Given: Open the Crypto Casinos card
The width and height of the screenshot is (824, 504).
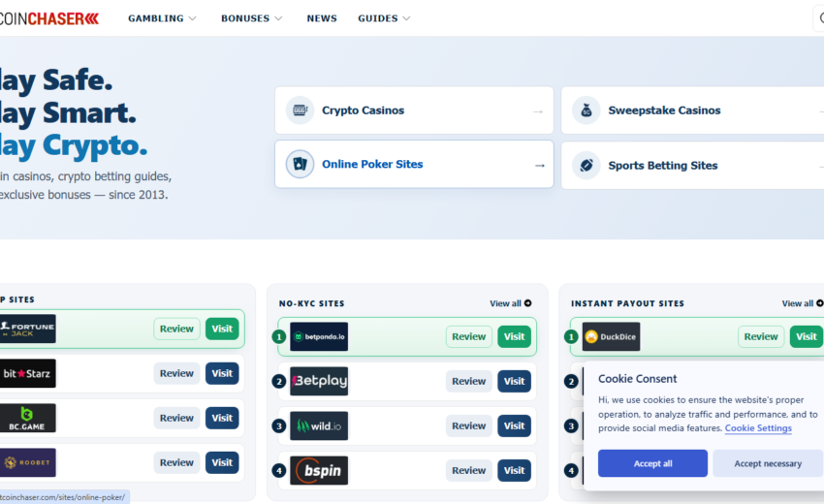Looking at the screenshot, I should point(414,110).
